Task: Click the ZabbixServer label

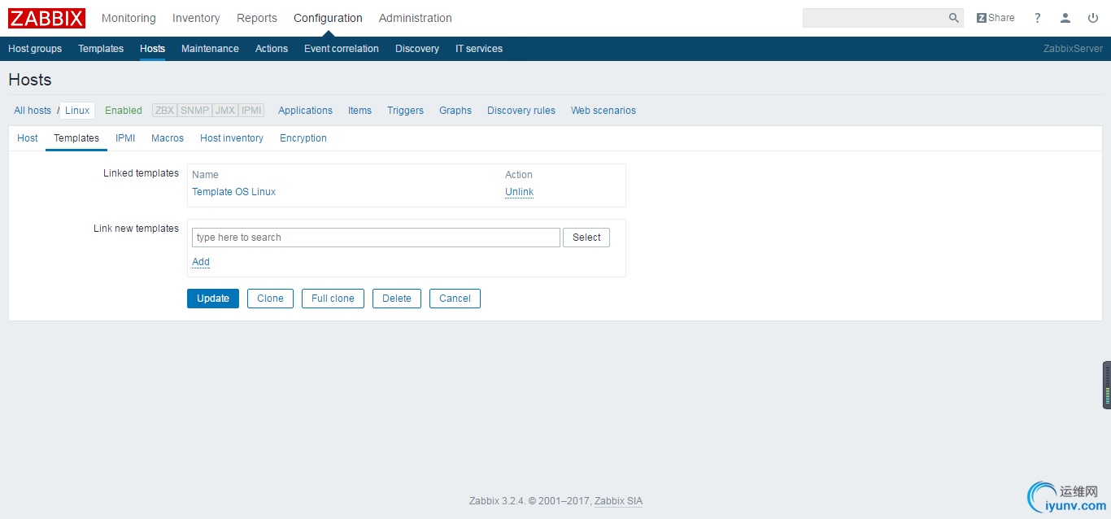Action: tap(1073, 49)
